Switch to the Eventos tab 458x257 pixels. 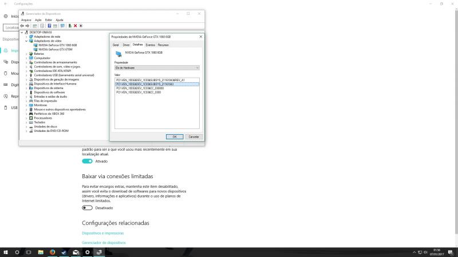[150, 45]
